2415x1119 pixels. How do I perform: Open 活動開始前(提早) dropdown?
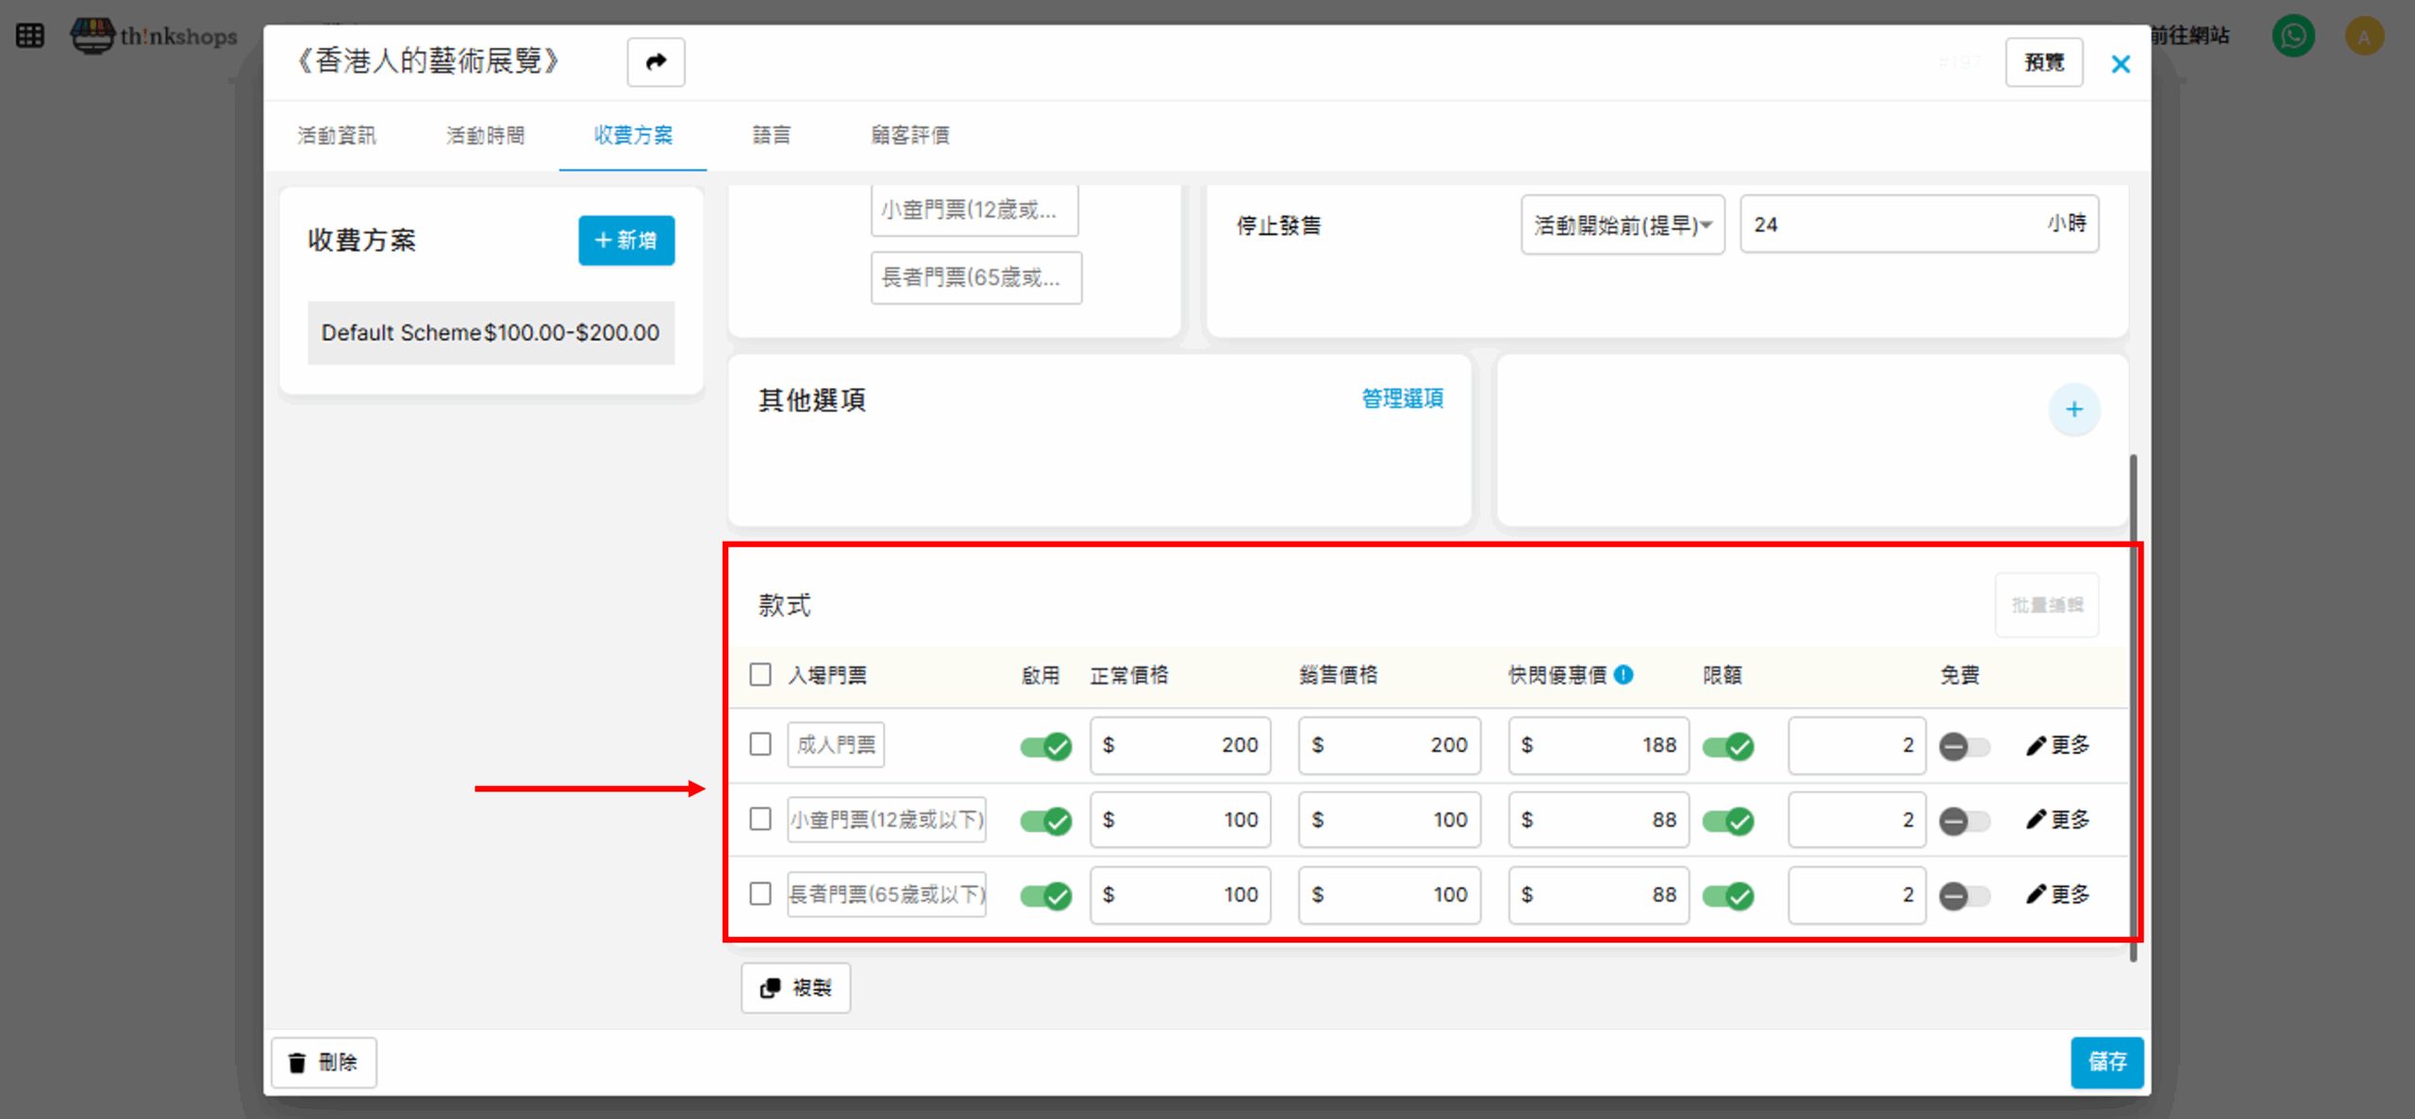point(1622,225)
